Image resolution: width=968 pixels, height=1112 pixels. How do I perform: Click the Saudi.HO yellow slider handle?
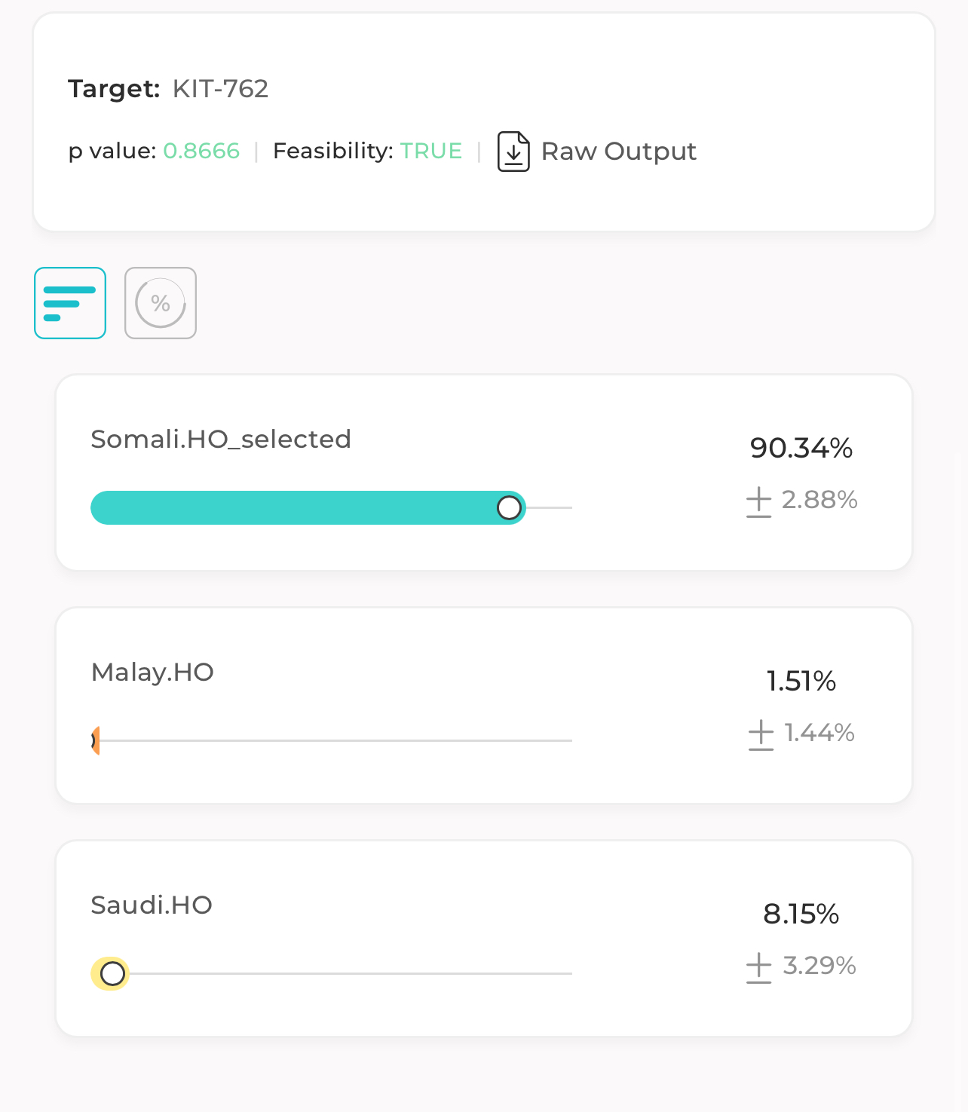pyautogui.click(x=112, y=973)
